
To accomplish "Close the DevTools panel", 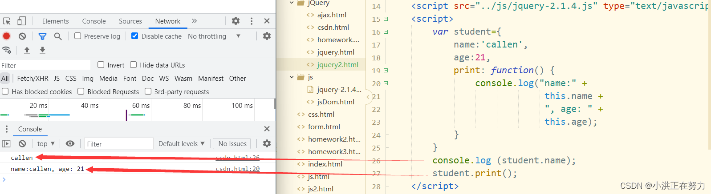I will 267,21.
